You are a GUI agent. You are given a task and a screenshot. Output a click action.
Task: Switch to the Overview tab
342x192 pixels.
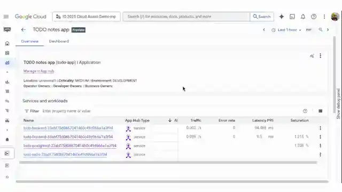pyautogui.click(x=30, y=42)
